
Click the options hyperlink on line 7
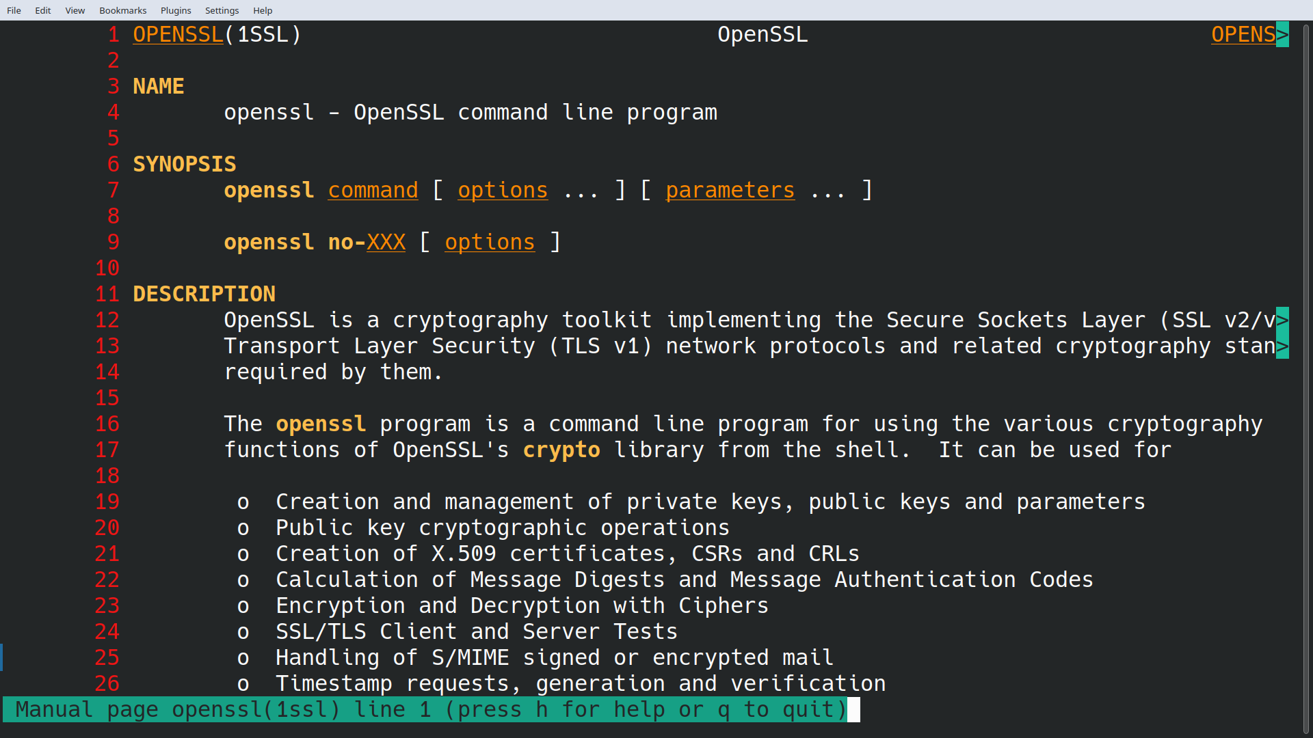click(x=503, y=190)
